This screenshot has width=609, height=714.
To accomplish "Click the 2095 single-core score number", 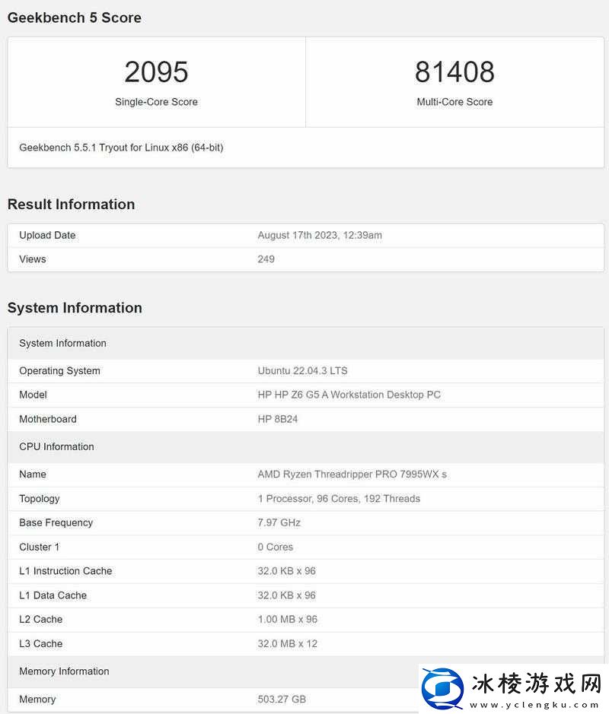I will 156,72.
